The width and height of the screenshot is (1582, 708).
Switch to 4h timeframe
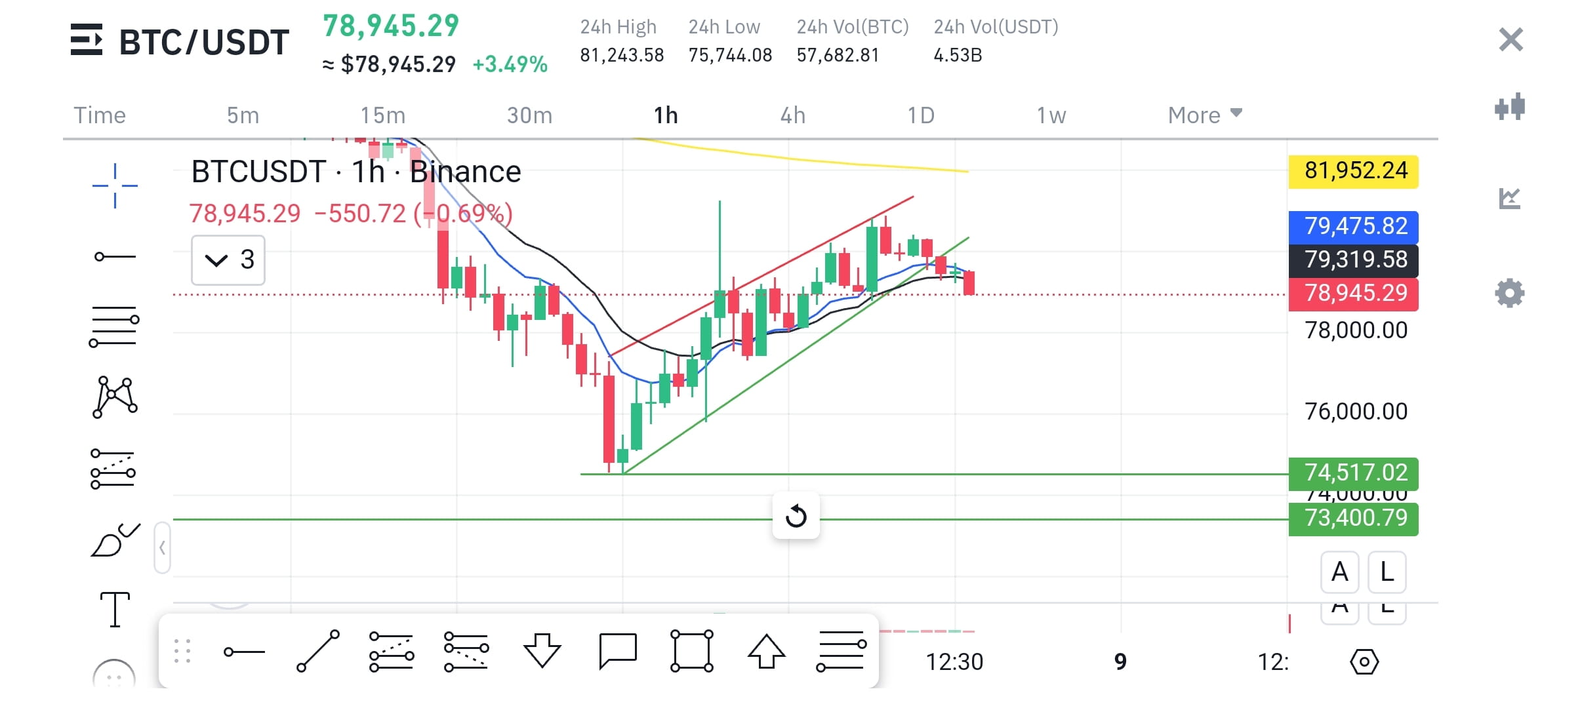[x=792, y=115]
